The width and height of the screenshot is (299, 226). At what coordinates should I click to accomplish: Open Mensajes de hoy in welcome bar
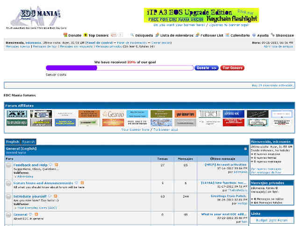pyautogui.click(x=45, y=46)
